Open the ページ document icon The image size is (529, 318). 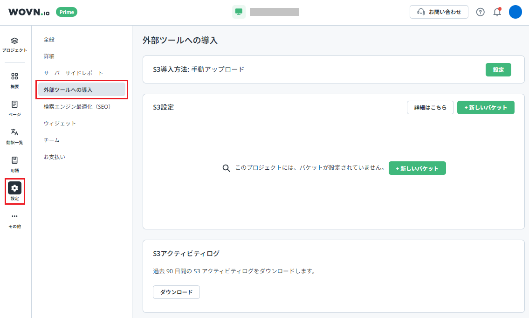[x=14, y=104]
